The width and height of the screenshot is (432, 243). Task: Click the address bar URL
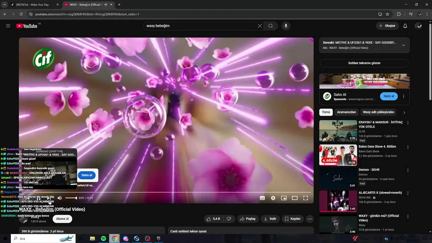87,14
